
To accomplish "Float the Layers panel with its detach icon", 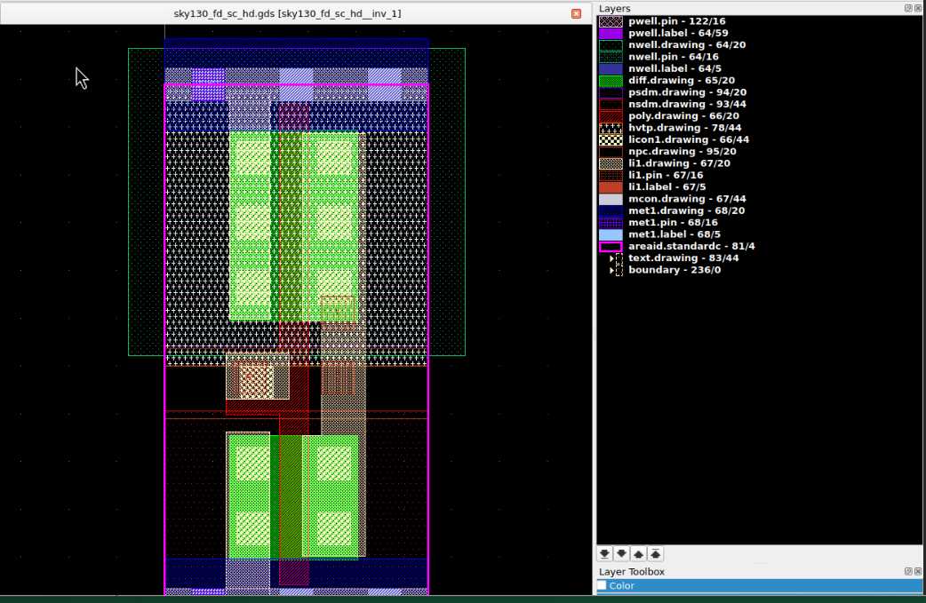I will (x=908, y=8).
